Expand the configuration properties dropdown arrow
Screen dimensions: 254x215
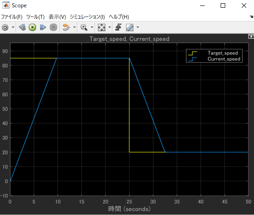click(x=13, y=27)
